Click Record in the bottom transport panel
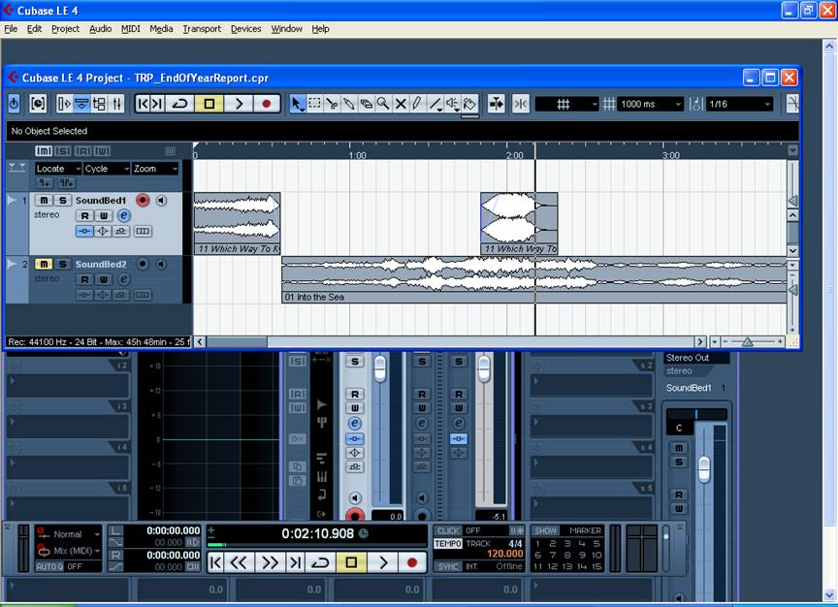Viewport: 838px width, 607px height. pos(411,562)
